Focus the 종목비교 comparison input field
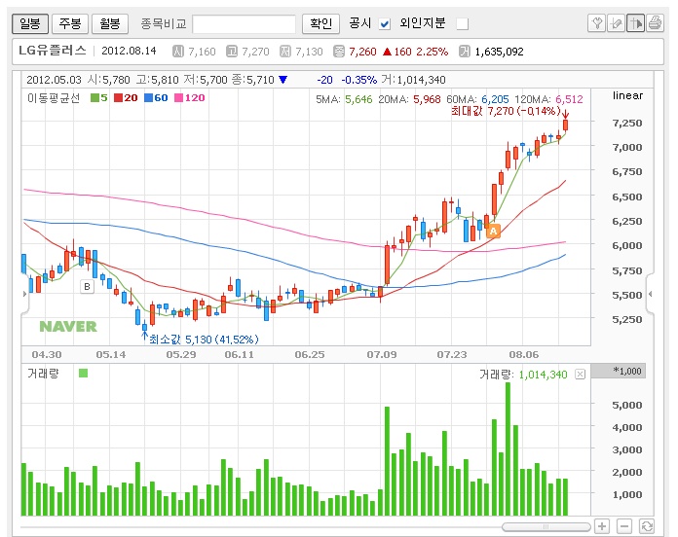 pos(244,23)
